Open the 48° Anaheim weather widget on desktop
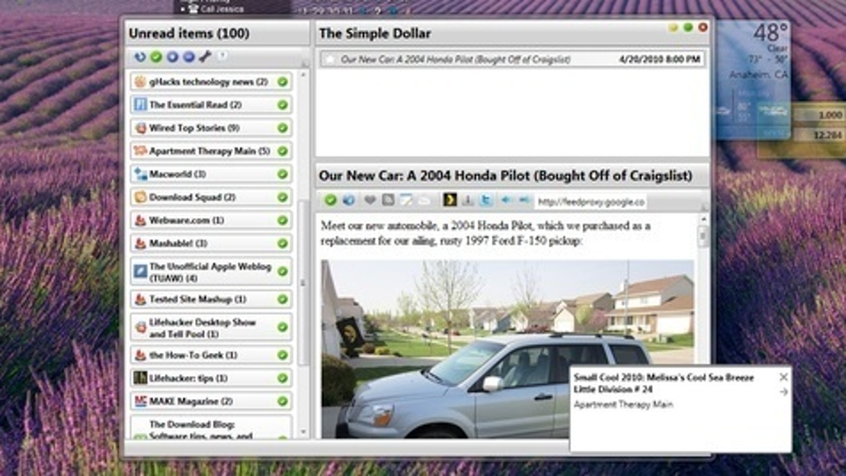846x476 pixels. click(753, 79)
